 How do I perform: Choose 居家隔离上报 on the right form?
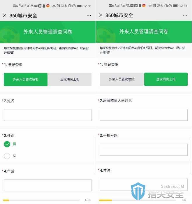[166, 79]
